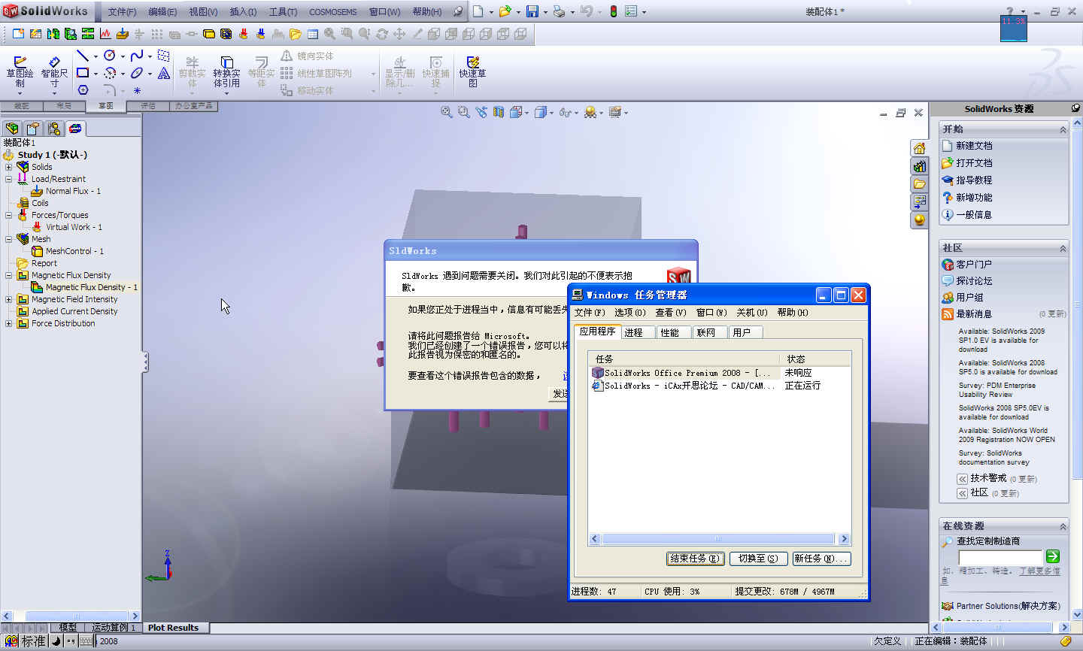Open the 查看(V) menu in Task Manager

click(x=670, y=313)
